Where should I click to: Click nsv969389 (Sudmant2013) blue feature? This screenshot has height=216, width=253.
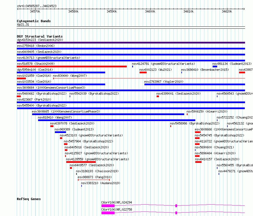coord(60,132)
